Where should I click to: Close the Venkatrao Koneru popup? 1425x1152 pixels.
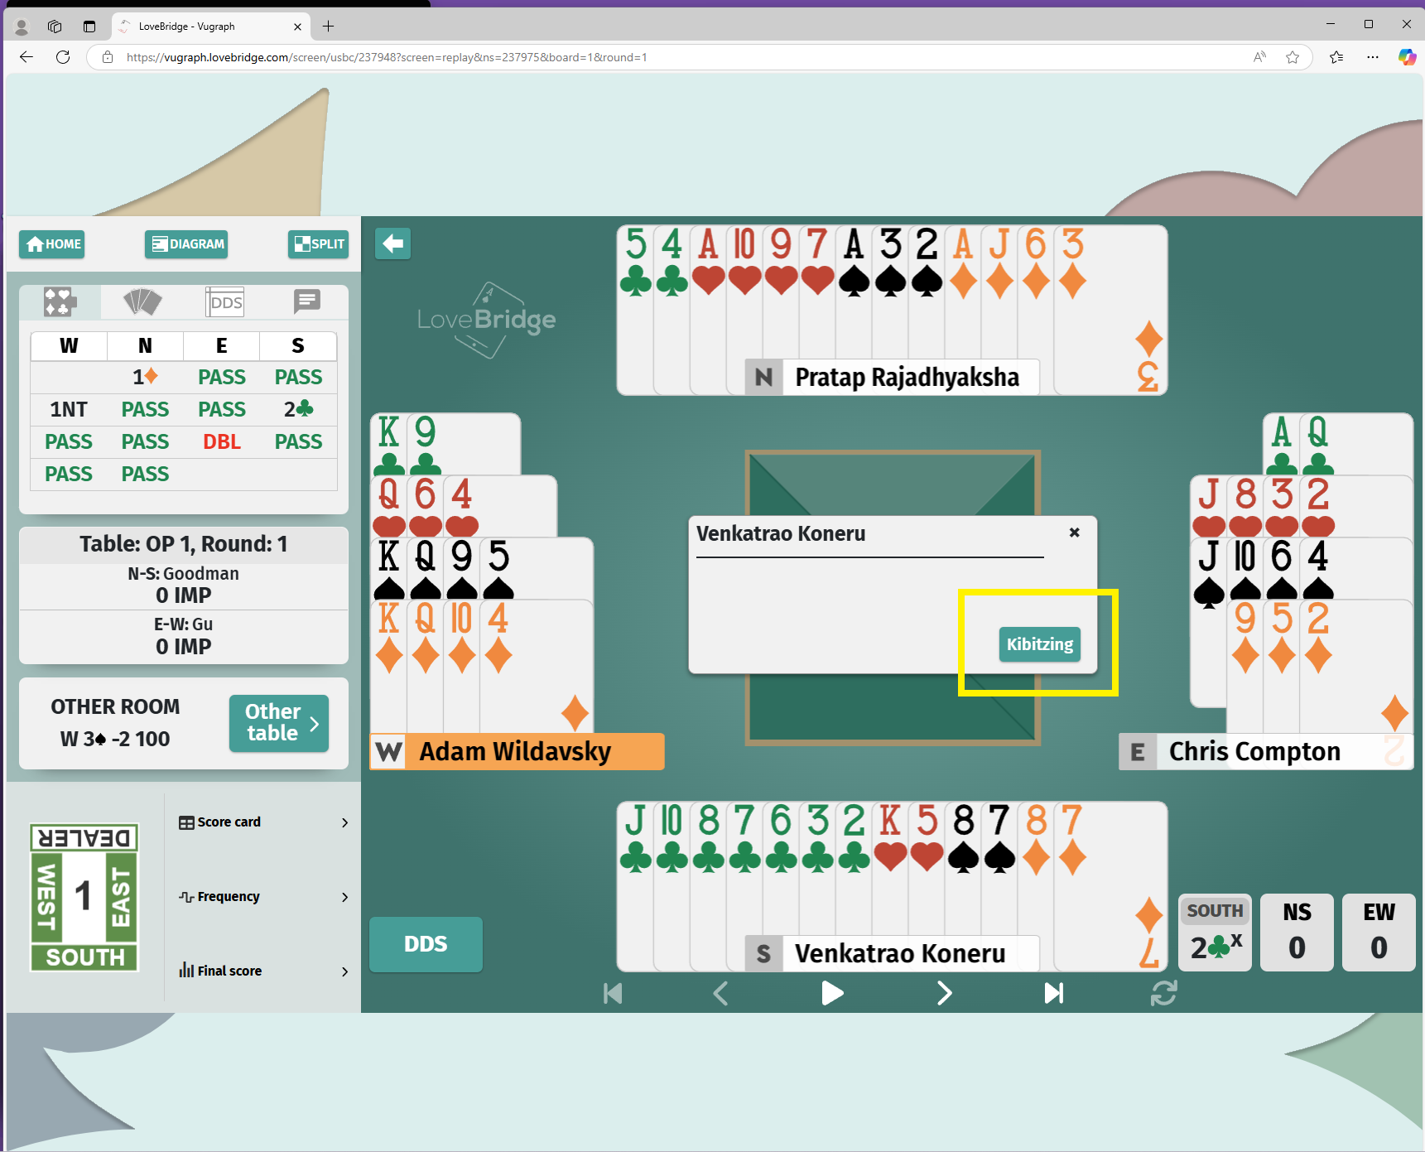point(1074,533)
